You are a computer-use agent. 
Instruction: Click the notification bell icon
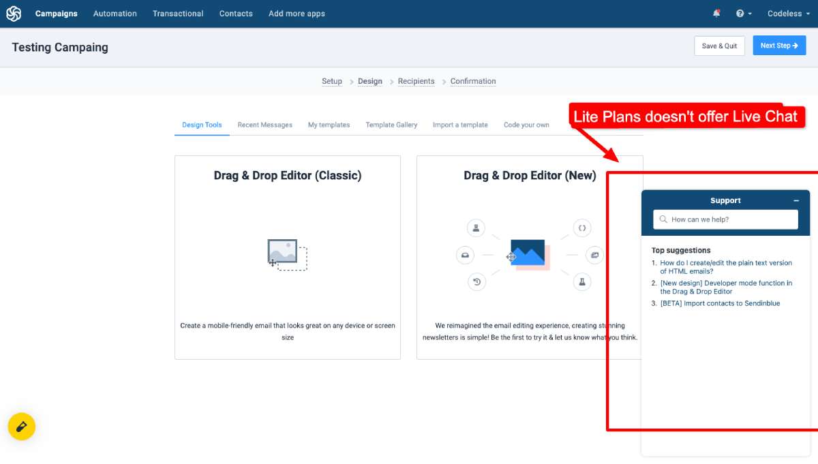[x=716, y=12]
